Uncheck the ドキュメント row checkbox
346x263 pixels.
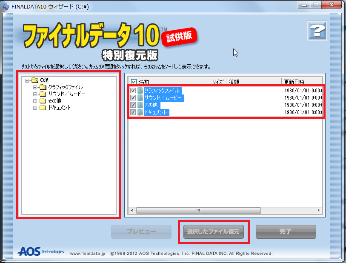click(x=133, y=112)
